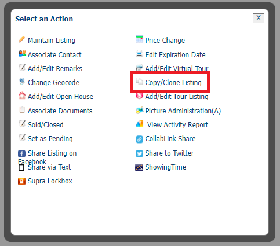Mark listing via Set as Pending

[x=50, y=139]
